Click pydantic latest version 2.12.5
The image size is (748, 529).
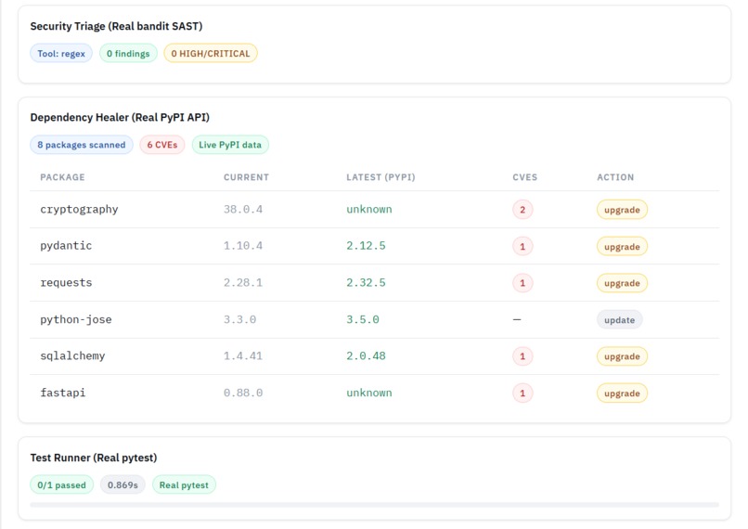tap(366, 246)
